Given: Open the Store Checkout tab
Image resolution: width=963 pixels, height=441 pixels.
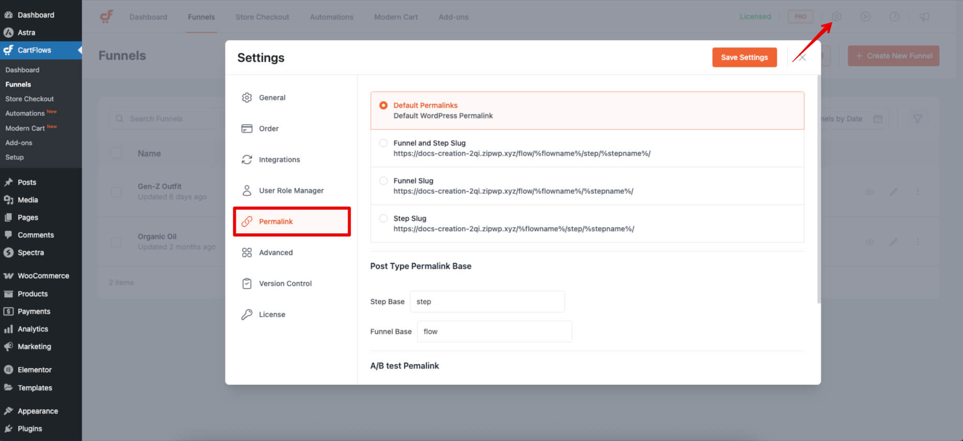Looking at the screenshot, I should coord(262,17).
